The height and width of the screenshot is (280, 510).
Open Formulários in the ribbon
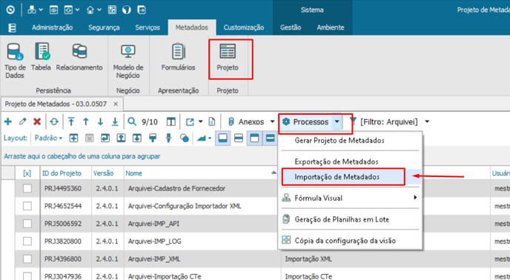pos(178,57)
